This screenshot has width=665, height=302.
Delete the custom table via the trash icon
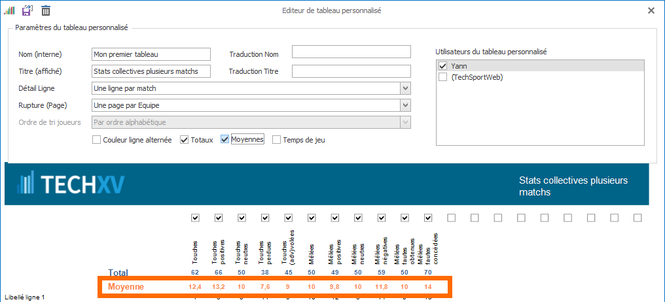[46, 10]
